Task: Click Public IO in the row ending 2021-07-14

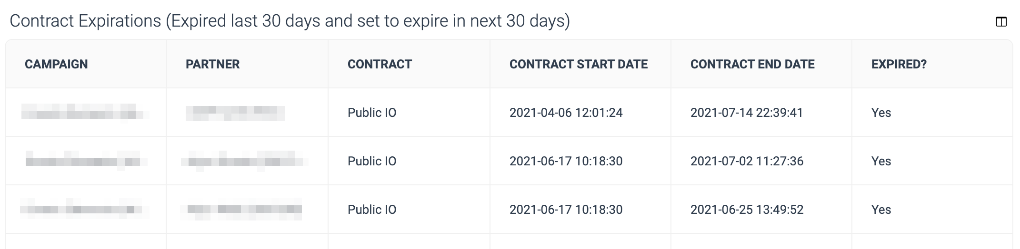Action: coord(371,113)
